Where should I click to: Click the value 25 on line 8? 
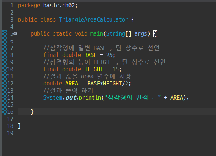click(x=109, y=55)
